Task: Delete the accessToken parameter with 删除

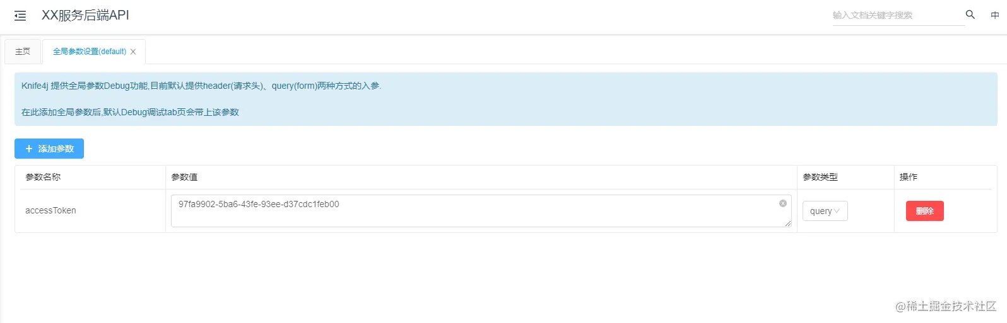Action: (x=925, y=211)
